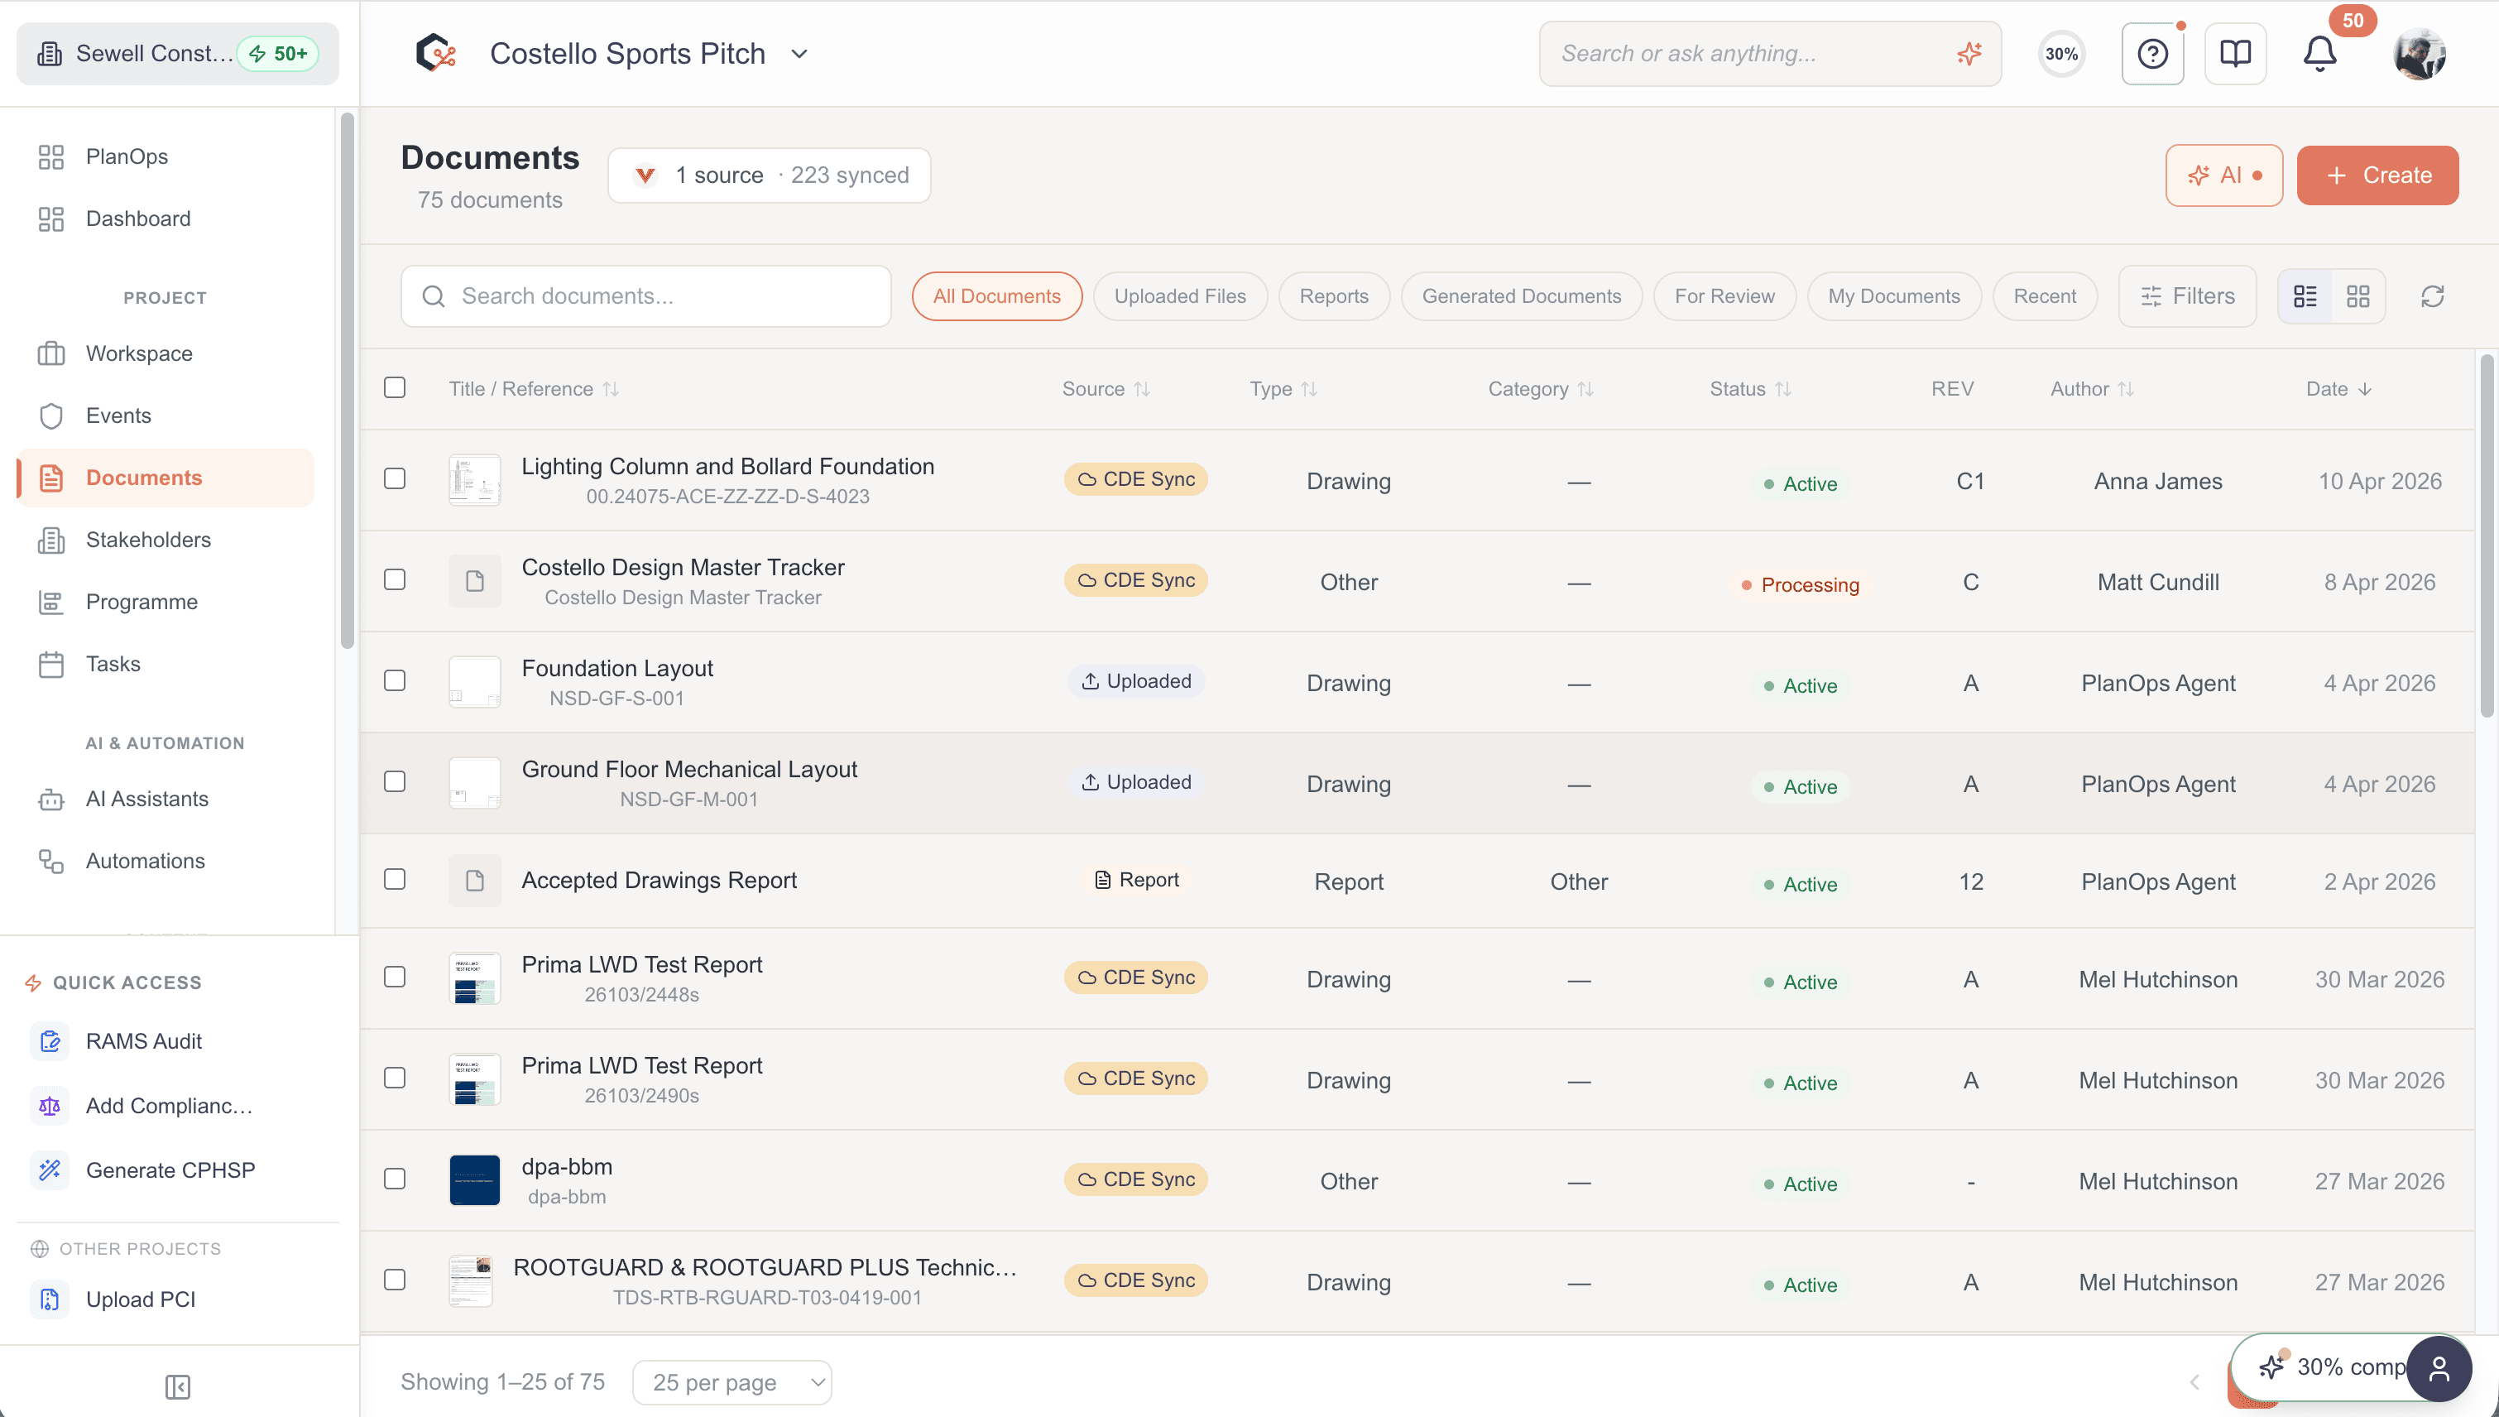Check the Accepted Drawings Report row
Image resolution: width=2499 pixels, height=1417 pixels.
point(395,879)
